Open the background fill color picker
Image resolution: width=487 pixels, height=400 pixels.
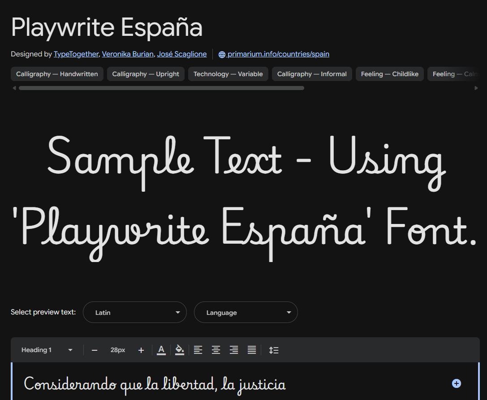[x=180, y=350]
